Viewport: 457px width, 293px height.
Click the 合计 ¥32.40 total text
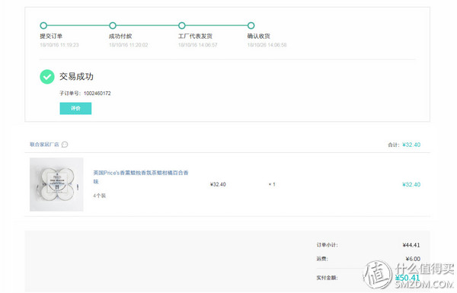tap(404, 145)
